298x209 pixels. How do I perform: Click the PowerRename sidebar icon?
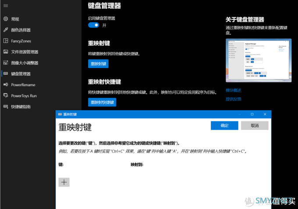click(6, 84)
